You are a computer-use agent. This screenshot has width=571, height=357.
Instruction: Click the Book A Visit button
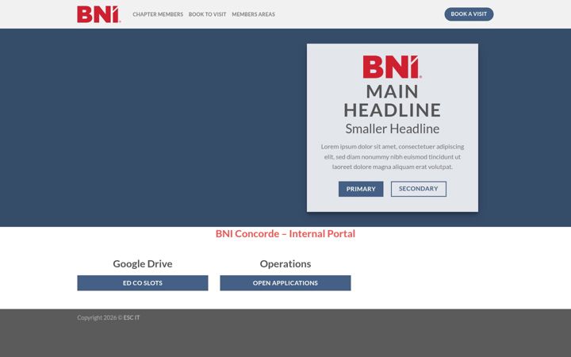pos(469,14)
